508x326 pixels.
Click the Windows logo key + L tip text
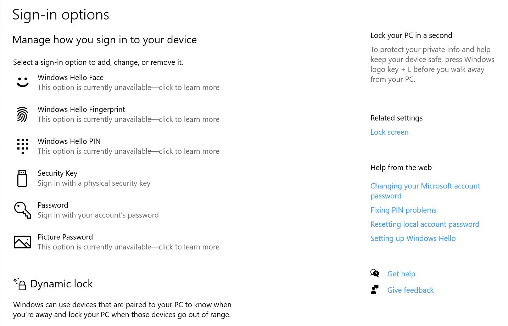pos(432,64)
